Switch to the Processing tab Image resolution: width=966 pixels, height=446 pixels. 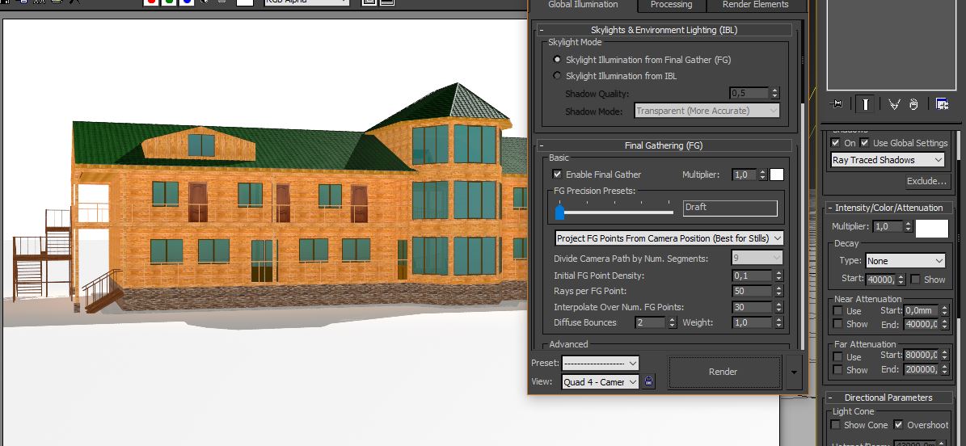tap(671, 5)
